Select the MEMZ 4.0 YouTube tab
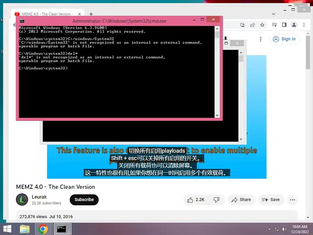The image size is (313, 235). [48, 14]
